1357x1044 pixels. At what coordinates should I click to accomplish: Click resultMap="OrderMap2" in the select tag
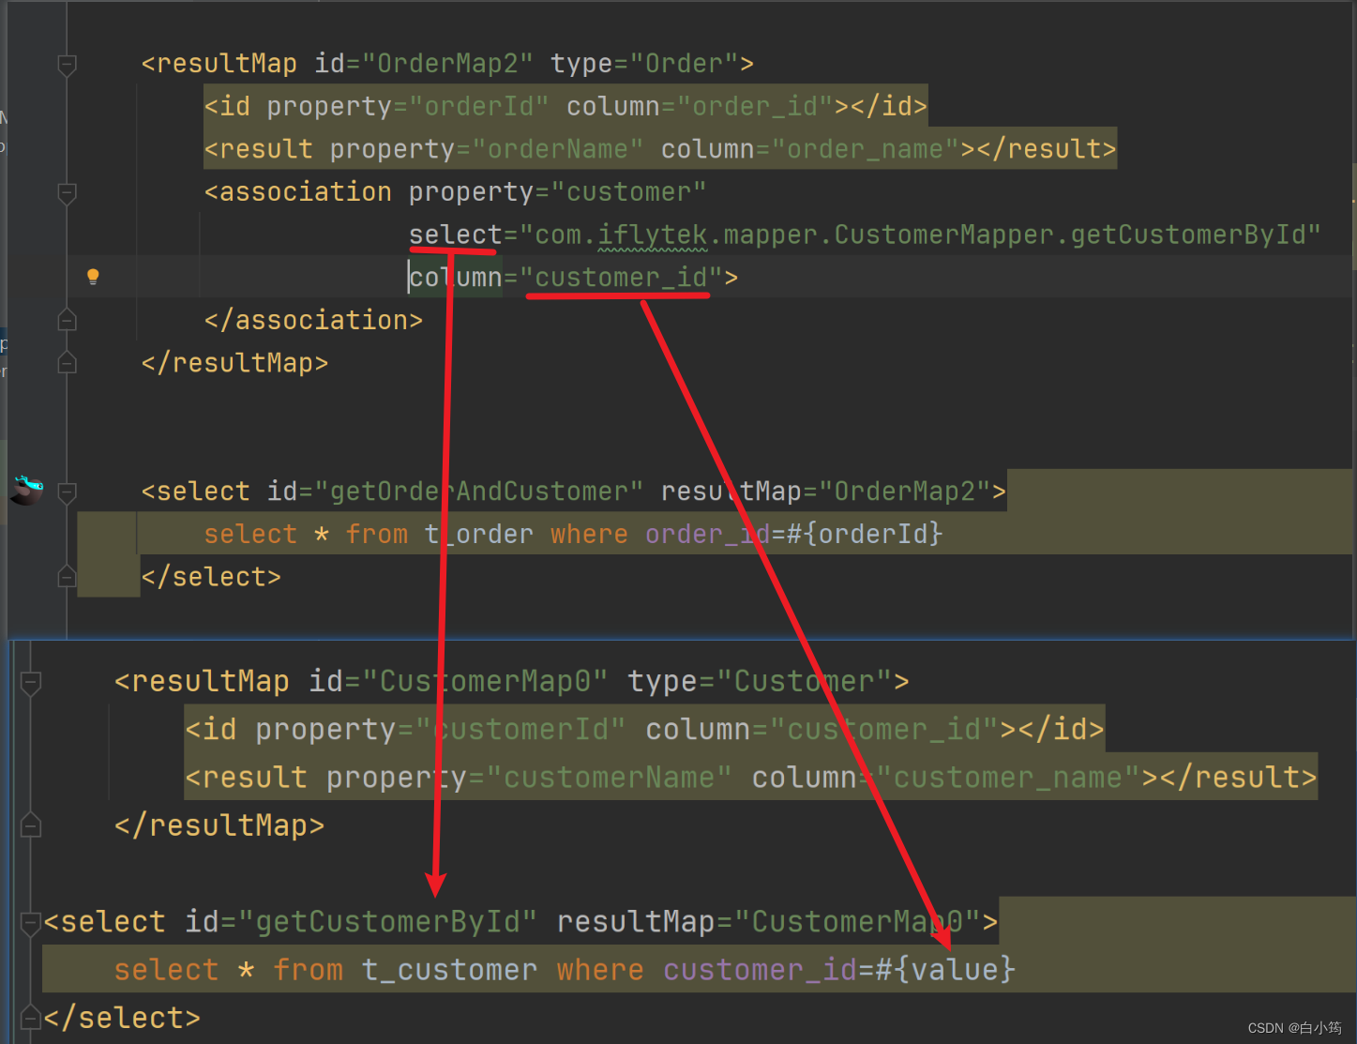825,492
